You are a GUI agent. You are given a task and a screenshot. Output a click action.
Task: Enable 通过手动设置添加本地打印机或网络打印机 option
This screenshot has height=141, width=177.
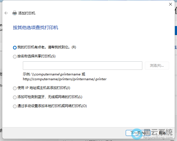click(15, 106)
